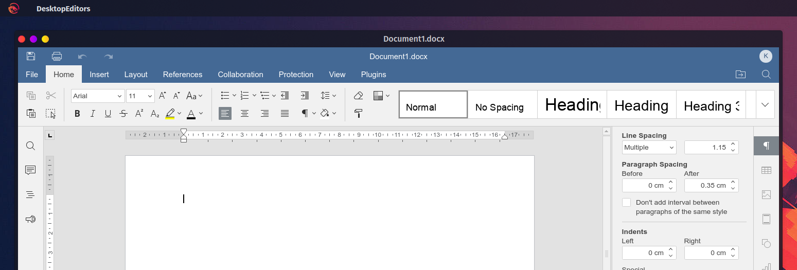Increment the font size
Screen dimensions: 797x270
tap(163, 96)
